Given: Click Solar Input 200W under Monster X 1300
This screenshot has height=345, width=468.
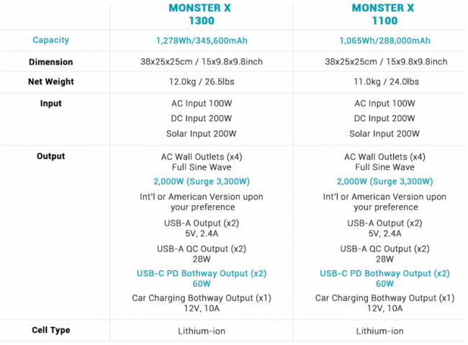Looking at the screenshot, I should click(202, 133).
